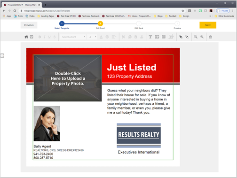This screenshot has width=237, height=178.
Task: Select the 941-723-2400 phone number
Action: pos(43,154)
